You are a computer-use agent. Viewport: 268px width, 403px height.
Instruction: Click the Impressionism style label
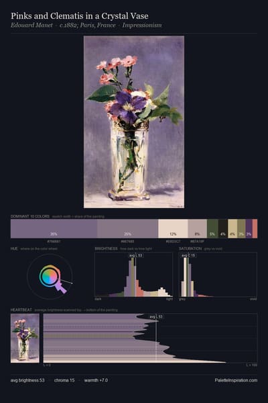[142, 26]
